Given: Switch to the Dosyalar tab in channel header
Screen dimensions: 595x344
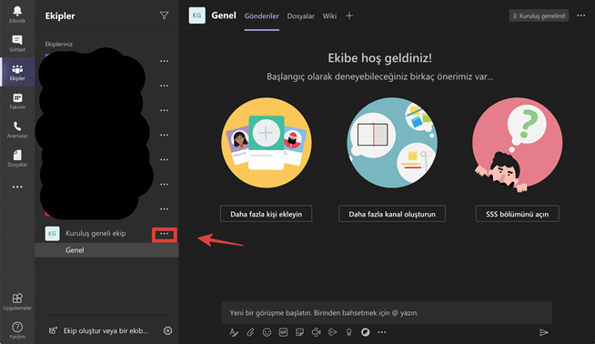Looking at the screenshot, I should (x=300, y=16).
